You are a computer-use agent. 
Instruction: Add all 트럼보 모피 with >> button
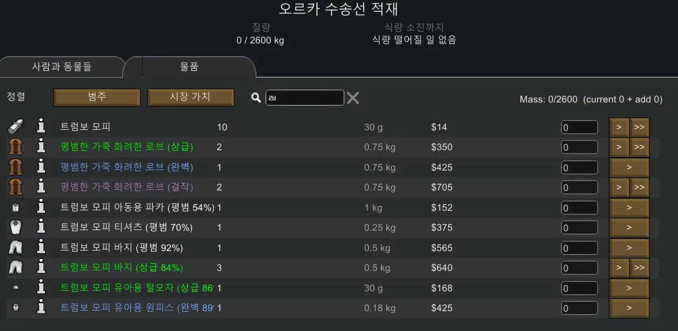(639, 127)
